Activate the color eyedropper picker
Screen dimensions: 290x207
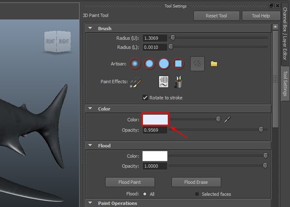(x=228, y=119)
